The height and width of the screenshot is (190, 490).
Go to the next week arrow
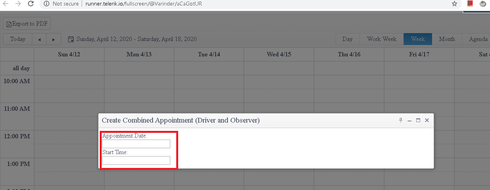pos(54,39)
